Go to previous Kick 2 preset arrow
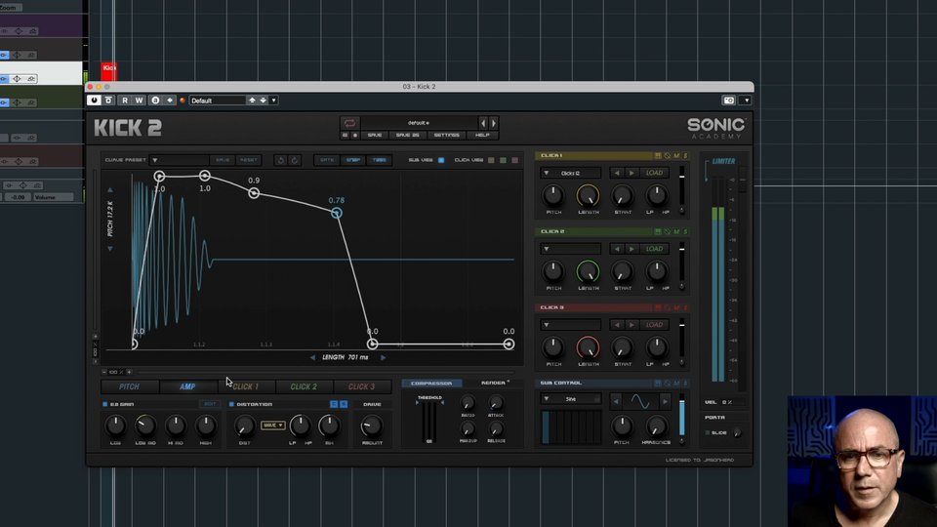 (483, 123)
